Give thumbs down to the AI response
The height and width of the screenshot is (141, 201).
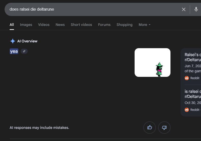[x=164, y=128]
